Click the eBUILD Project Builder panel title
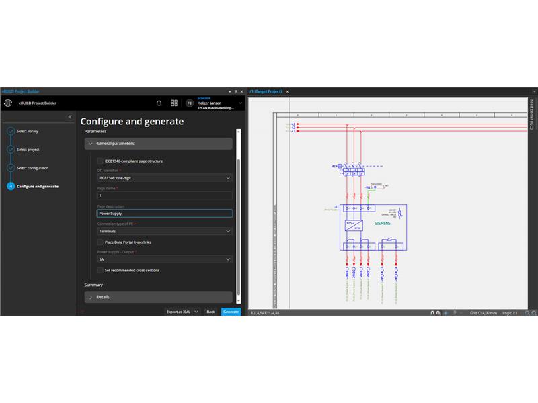This screenshot has height=403, width=538. (21, 91)
